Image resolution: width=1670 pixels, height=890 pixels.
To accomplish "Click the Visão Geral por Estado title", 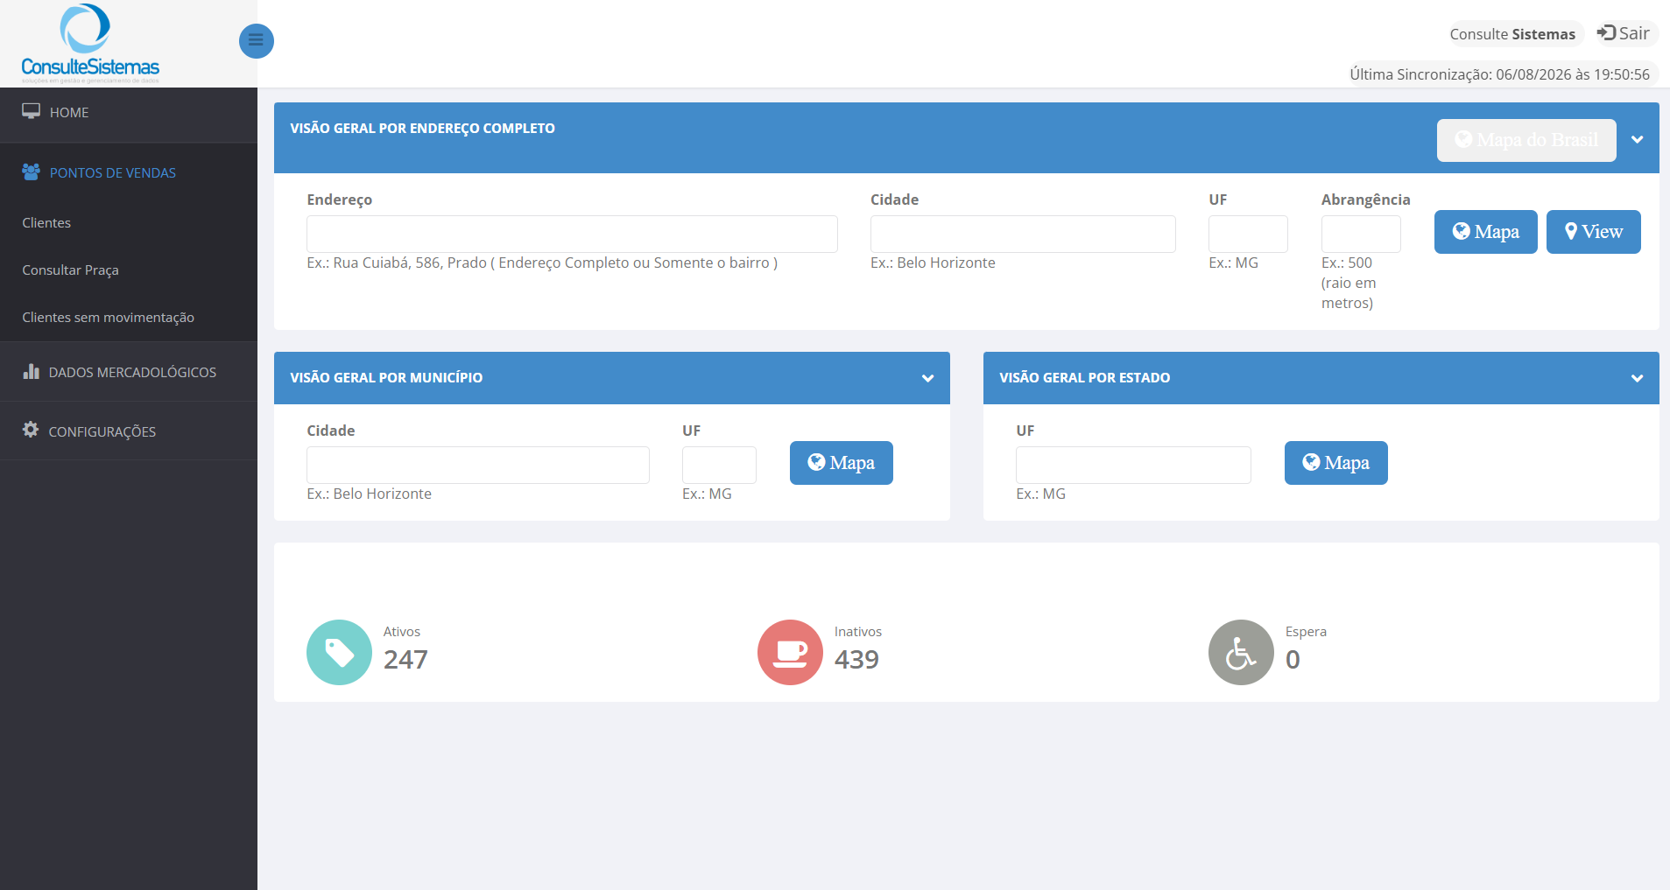I will point(1084,377).
